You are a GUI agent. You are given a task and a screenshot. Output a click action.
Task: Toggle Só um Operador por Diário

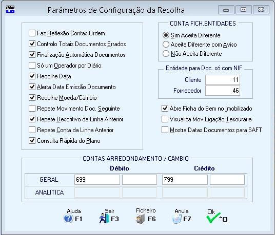tap(32, 65)
